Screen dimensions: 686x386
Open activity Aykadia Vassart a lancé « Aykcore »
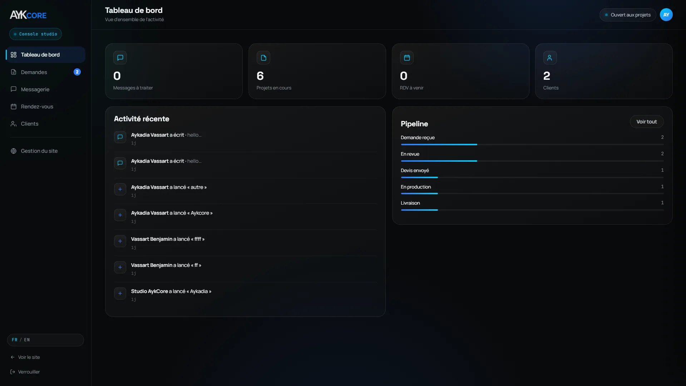pyautogui.click(x=245, y=217)
